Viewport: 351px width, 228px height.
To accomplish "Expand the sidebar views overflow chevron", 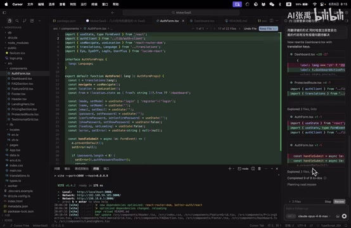I will [40, 21].
